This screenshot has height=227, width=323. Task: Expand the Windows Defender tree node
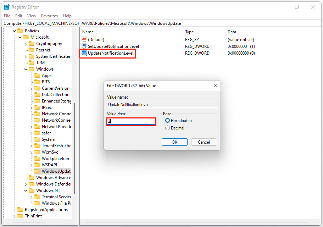point(26,184)
